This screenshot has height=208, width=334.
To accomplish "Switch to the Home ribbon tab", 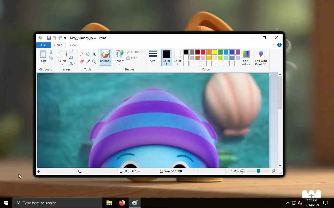I will [x=58, y=45].
